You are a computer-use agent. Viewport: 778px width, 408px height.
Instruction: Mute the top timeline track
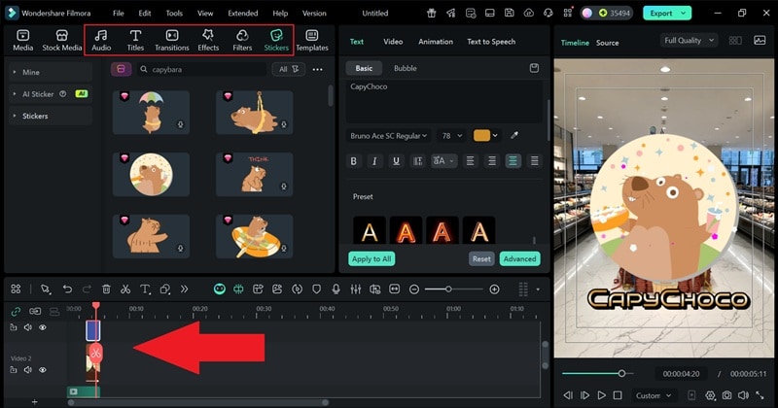[x=28, y=327]
